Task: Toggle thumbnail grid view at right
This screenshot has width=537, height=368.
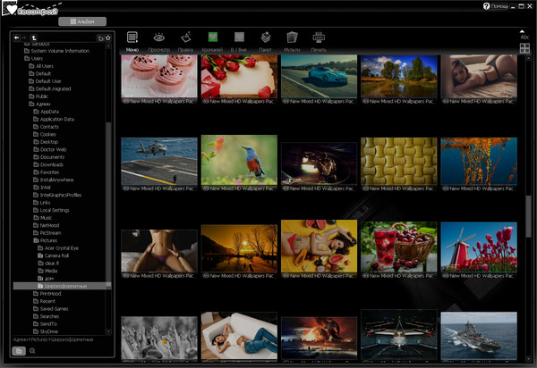Action: [x=524, y=48]
